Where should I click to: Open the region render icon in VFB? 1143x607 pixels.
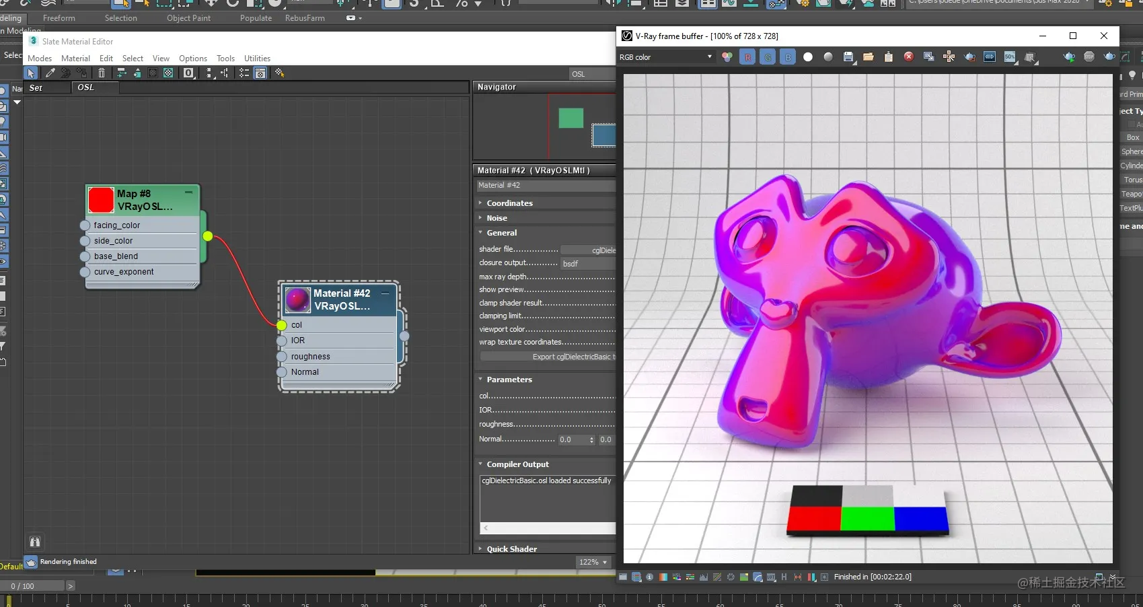coord(1030,57)
